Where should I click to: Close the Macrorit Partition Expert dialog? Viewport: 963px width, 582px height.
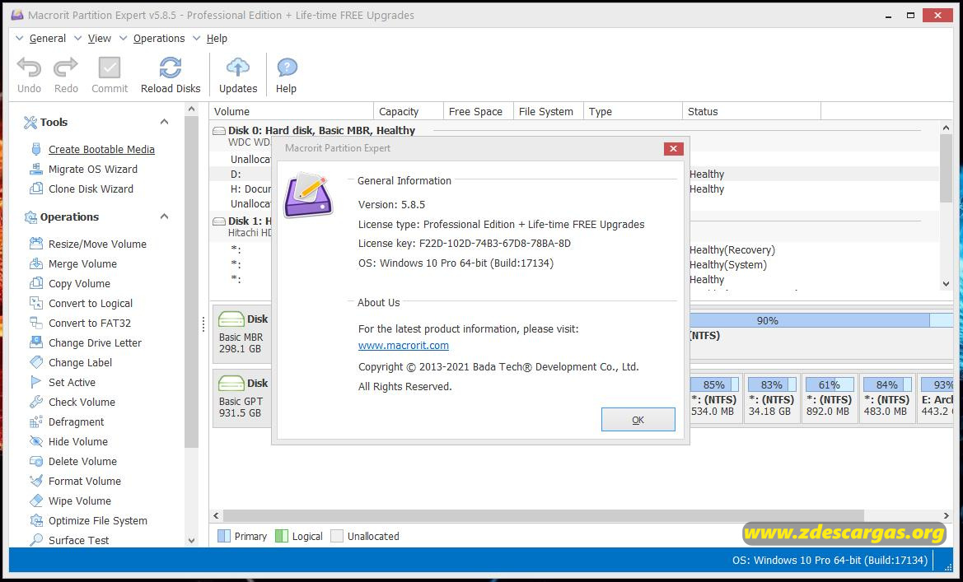click(673, 148)
